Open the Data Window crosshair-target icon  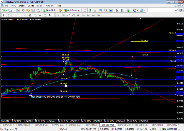pyautogui.click(x=23, y=10)
